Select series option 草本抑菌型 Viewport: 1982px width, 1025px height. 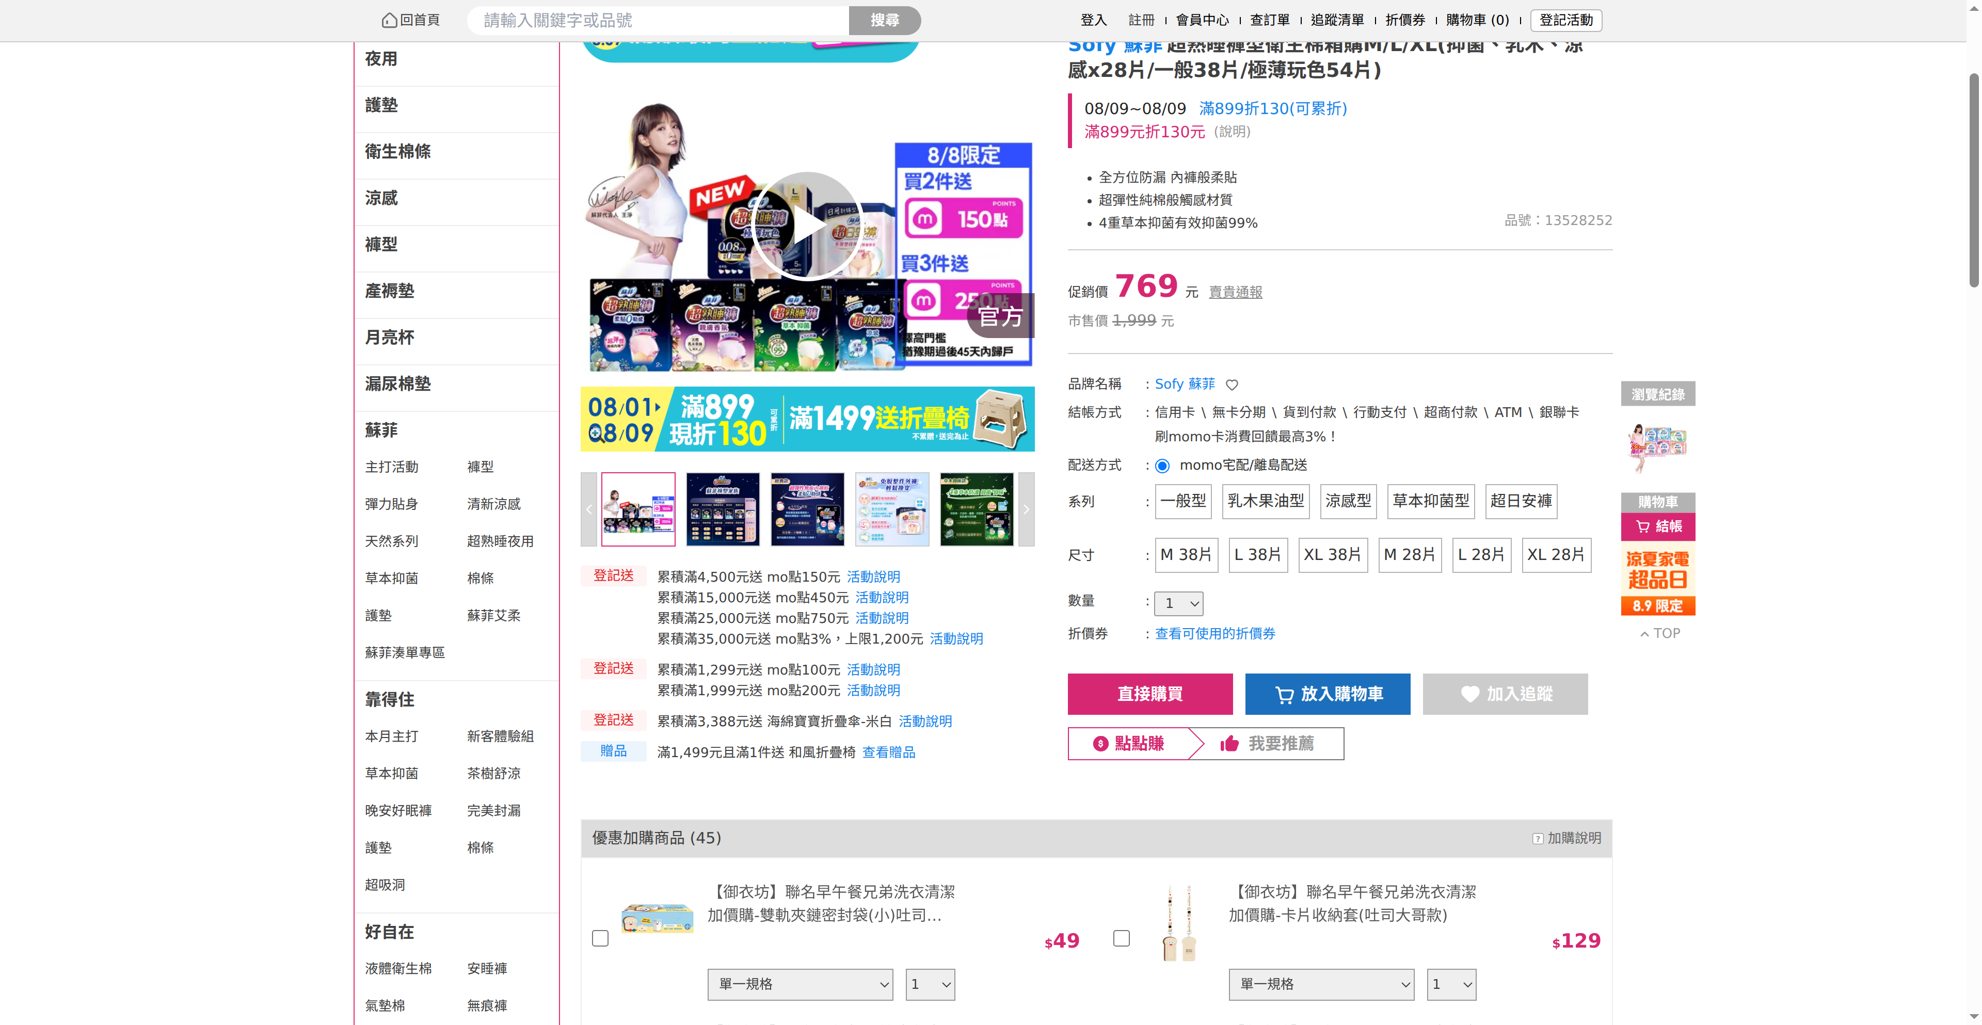tap(1431, 501)
